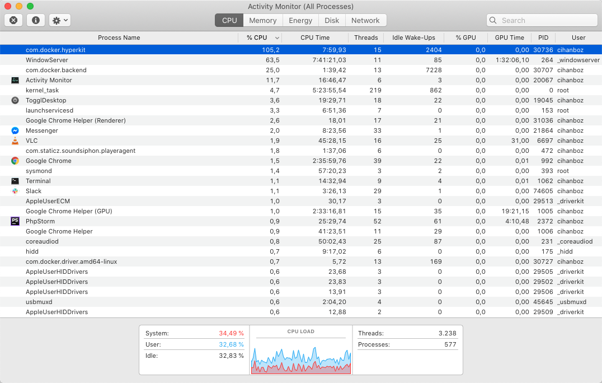The width and height of the screenshot is (602, 383).
Task: Open the gear action menu
Action: pos(60,20)
